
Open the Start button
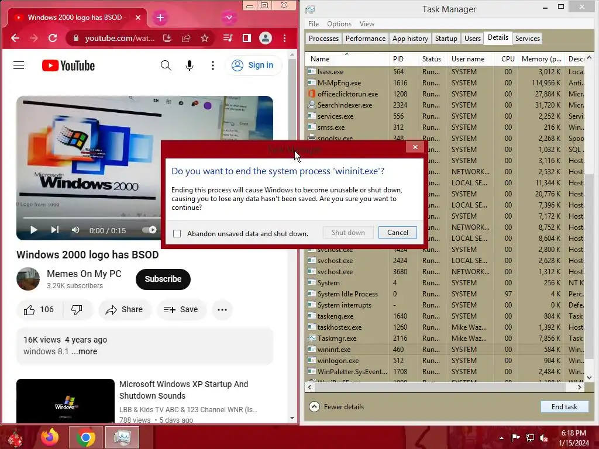(15, 437)
